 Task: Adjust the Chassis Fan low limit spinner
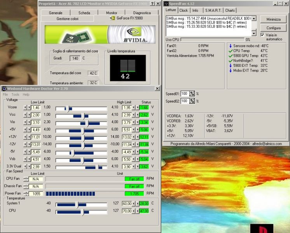point(26,186)
